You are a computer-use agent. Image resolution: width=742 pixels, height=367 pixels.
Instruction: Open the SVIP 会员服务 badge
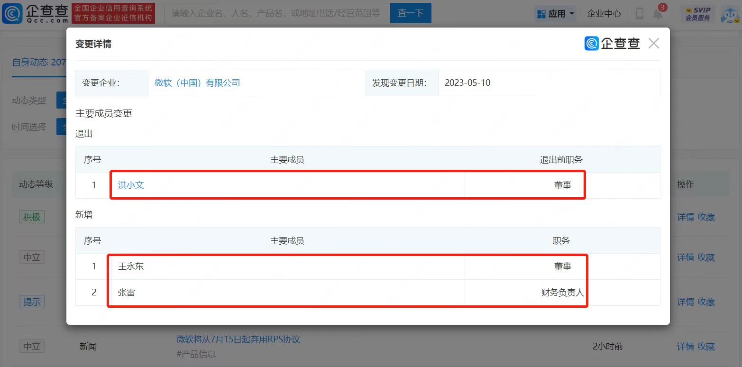pos(697,14)
